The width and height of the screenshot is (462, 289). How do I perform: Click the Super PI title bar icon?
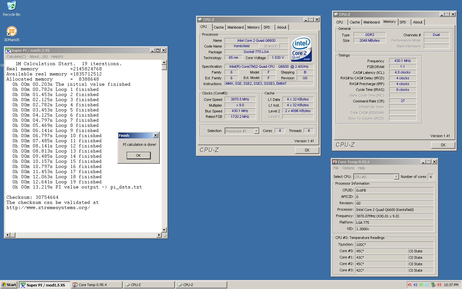[8, 50]
